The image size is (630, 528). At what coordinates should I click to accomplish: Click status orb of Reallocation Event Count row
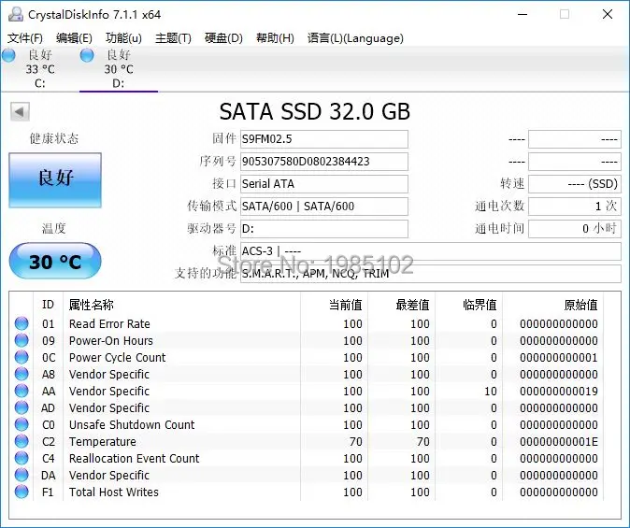pos(21,458)
